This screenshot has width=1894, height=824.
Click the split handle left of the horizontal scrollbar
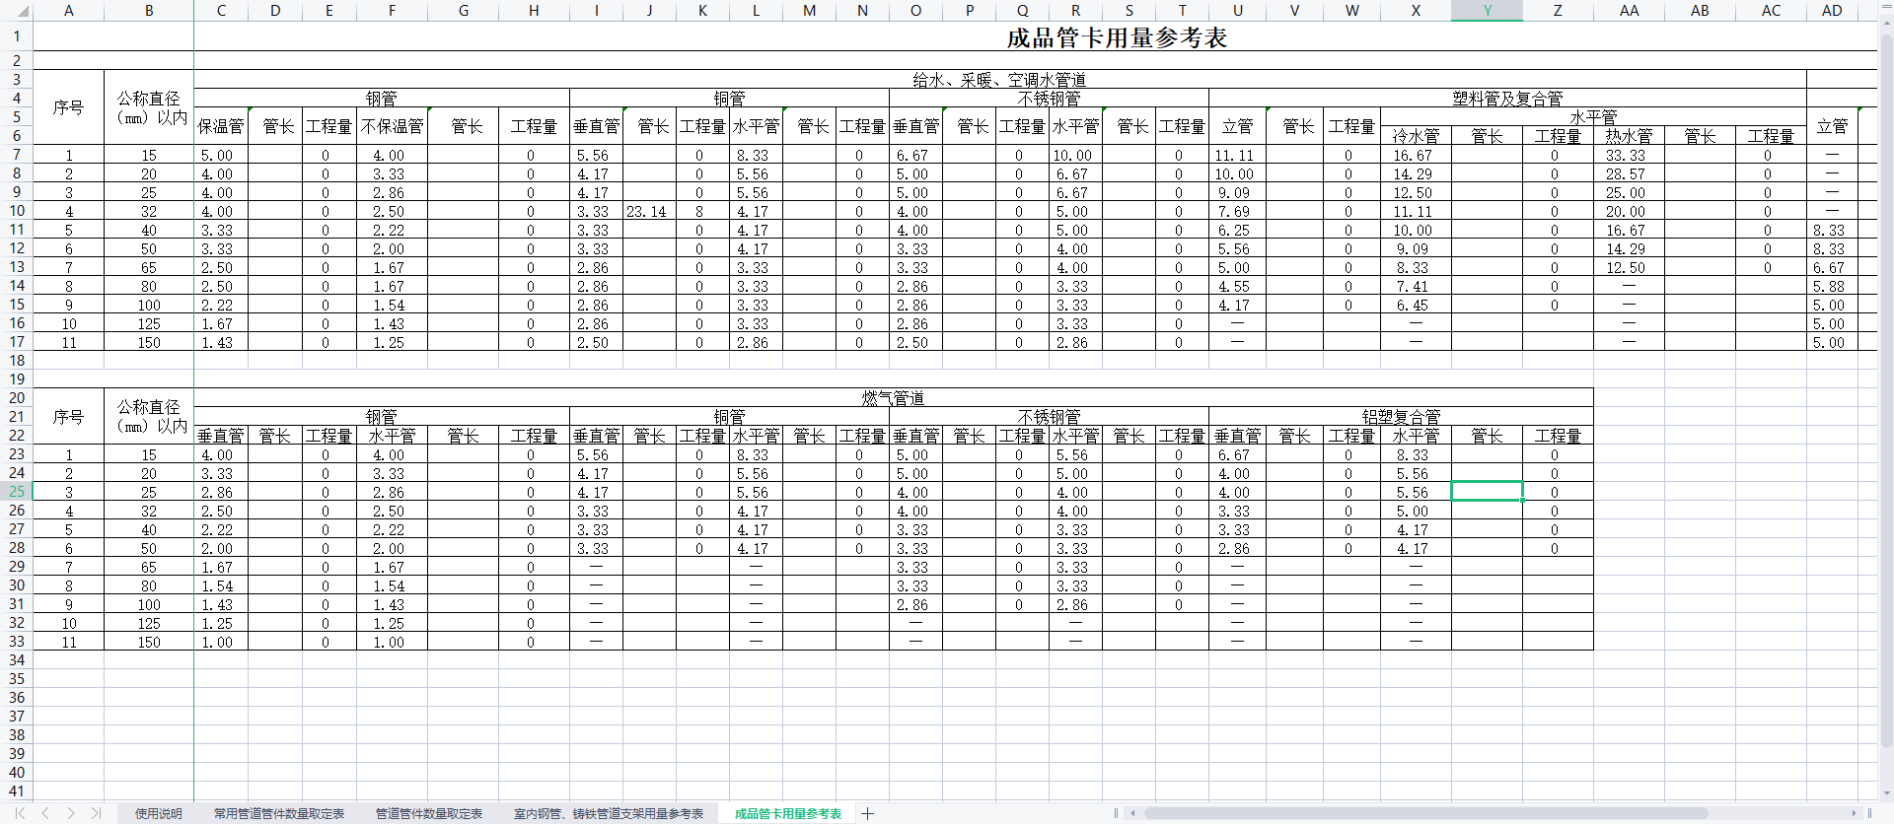(x=1116, y=813)
